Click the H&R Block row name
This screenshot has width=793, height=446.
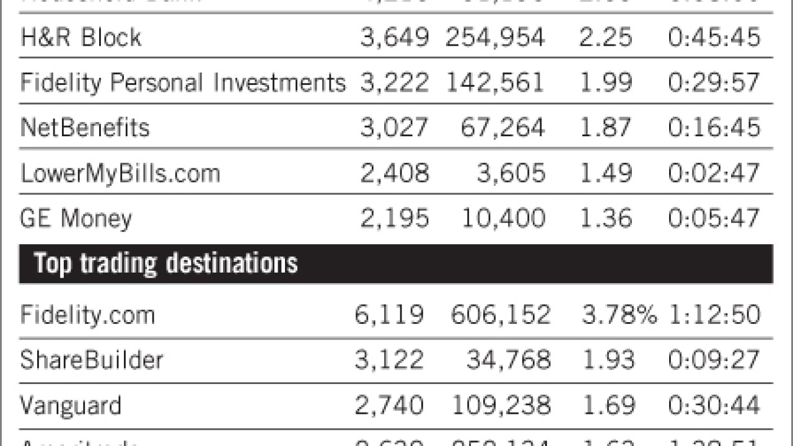pos(81,37)
